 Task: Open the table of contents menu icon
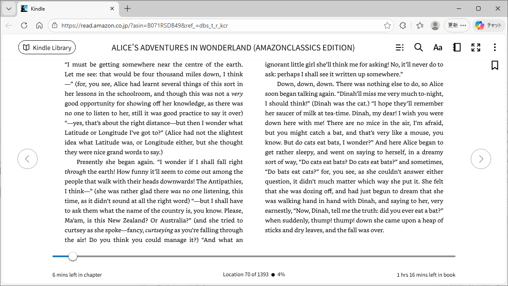click(x=399, y=47)
